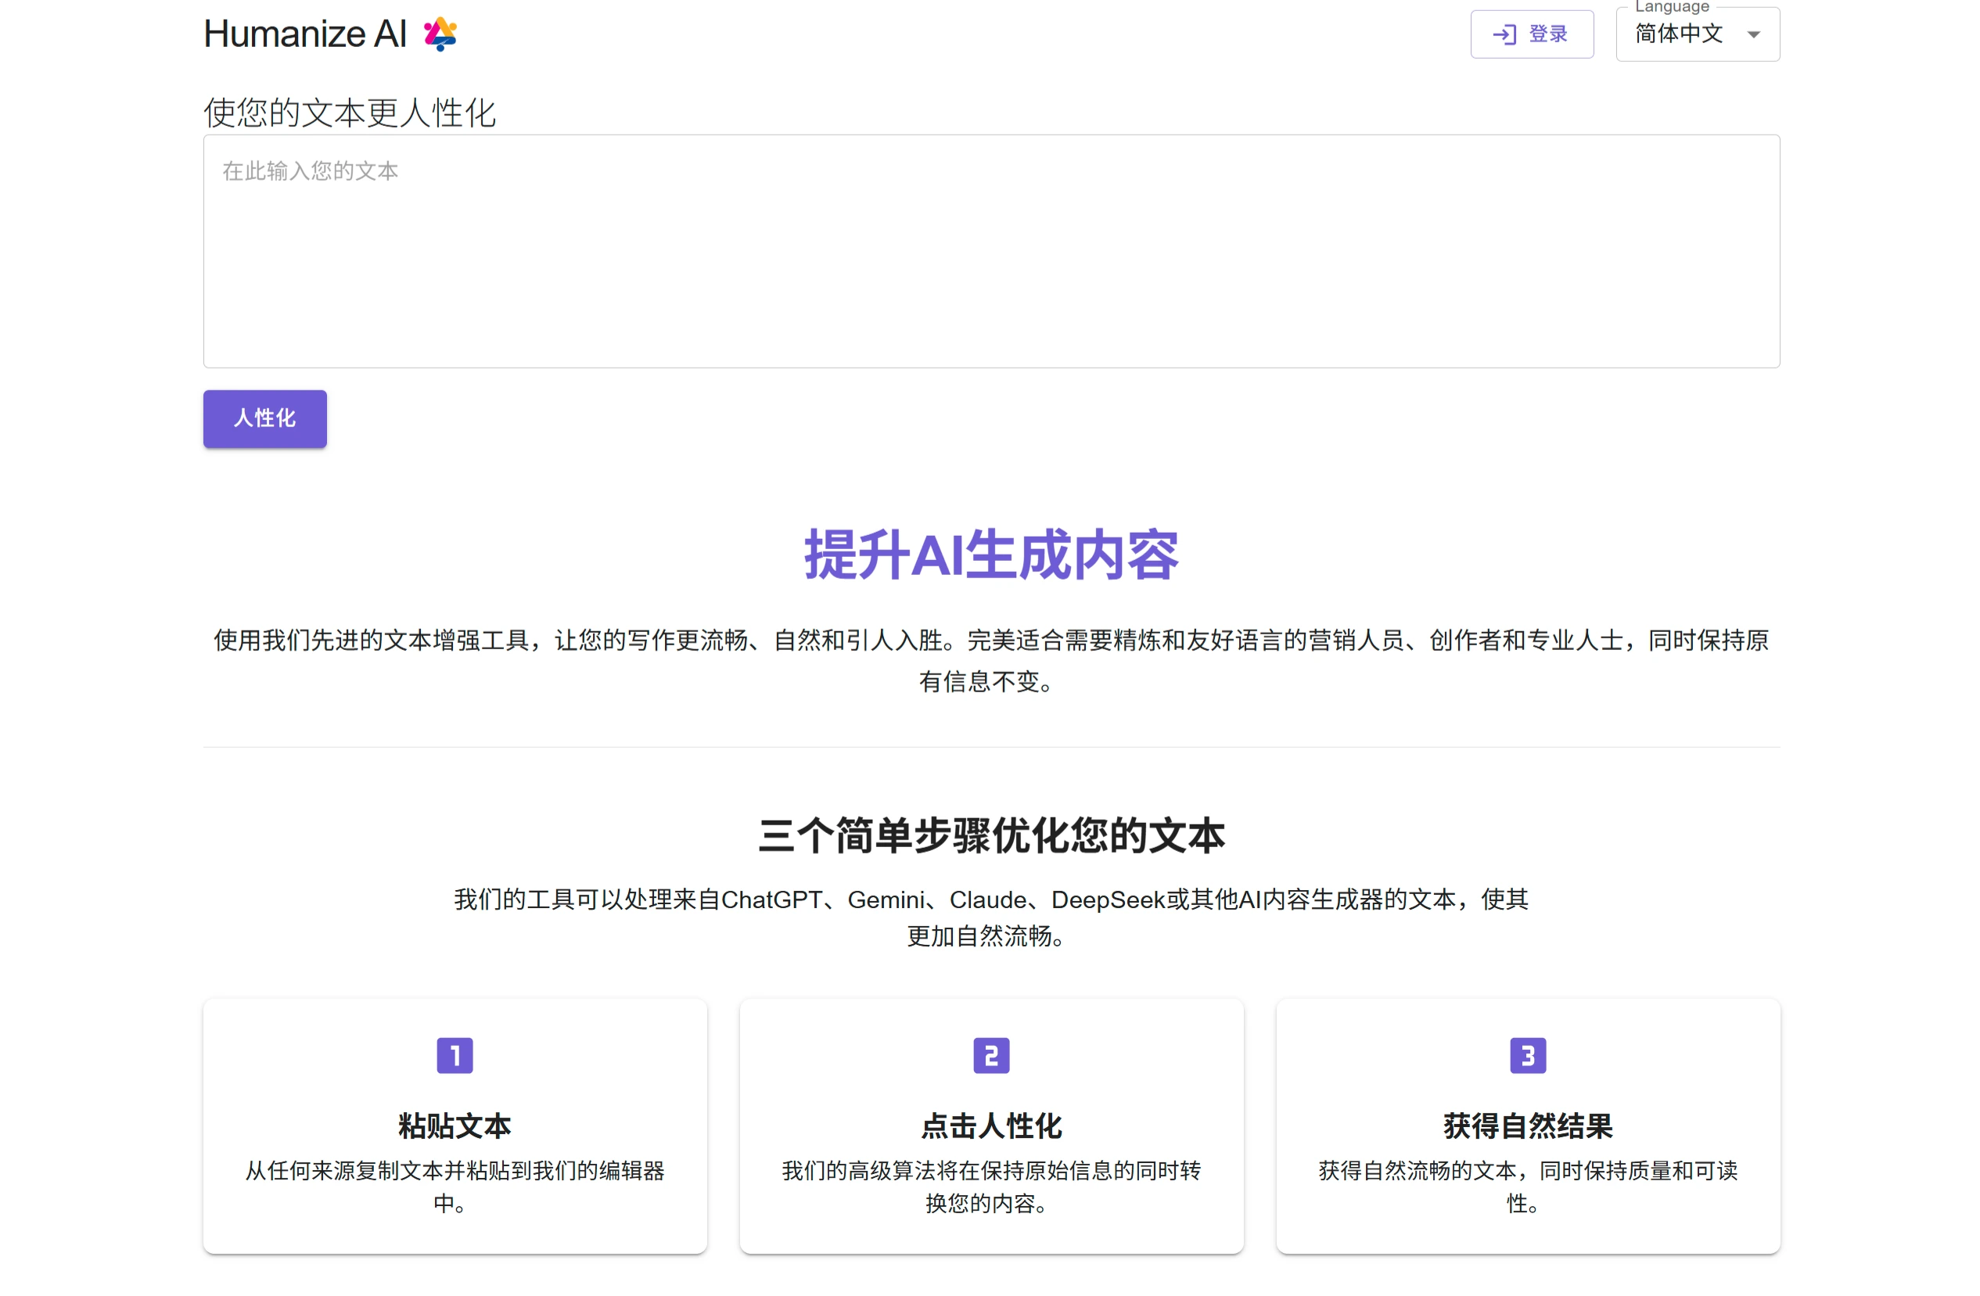1980x1296 pixels.
Task: Expand the Language combo box
Action: tap(1695, 34)
